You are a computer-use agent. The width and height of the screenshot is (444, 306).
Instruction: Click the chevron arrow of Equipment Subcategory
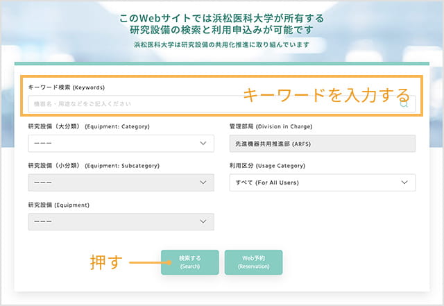[203, 182]
